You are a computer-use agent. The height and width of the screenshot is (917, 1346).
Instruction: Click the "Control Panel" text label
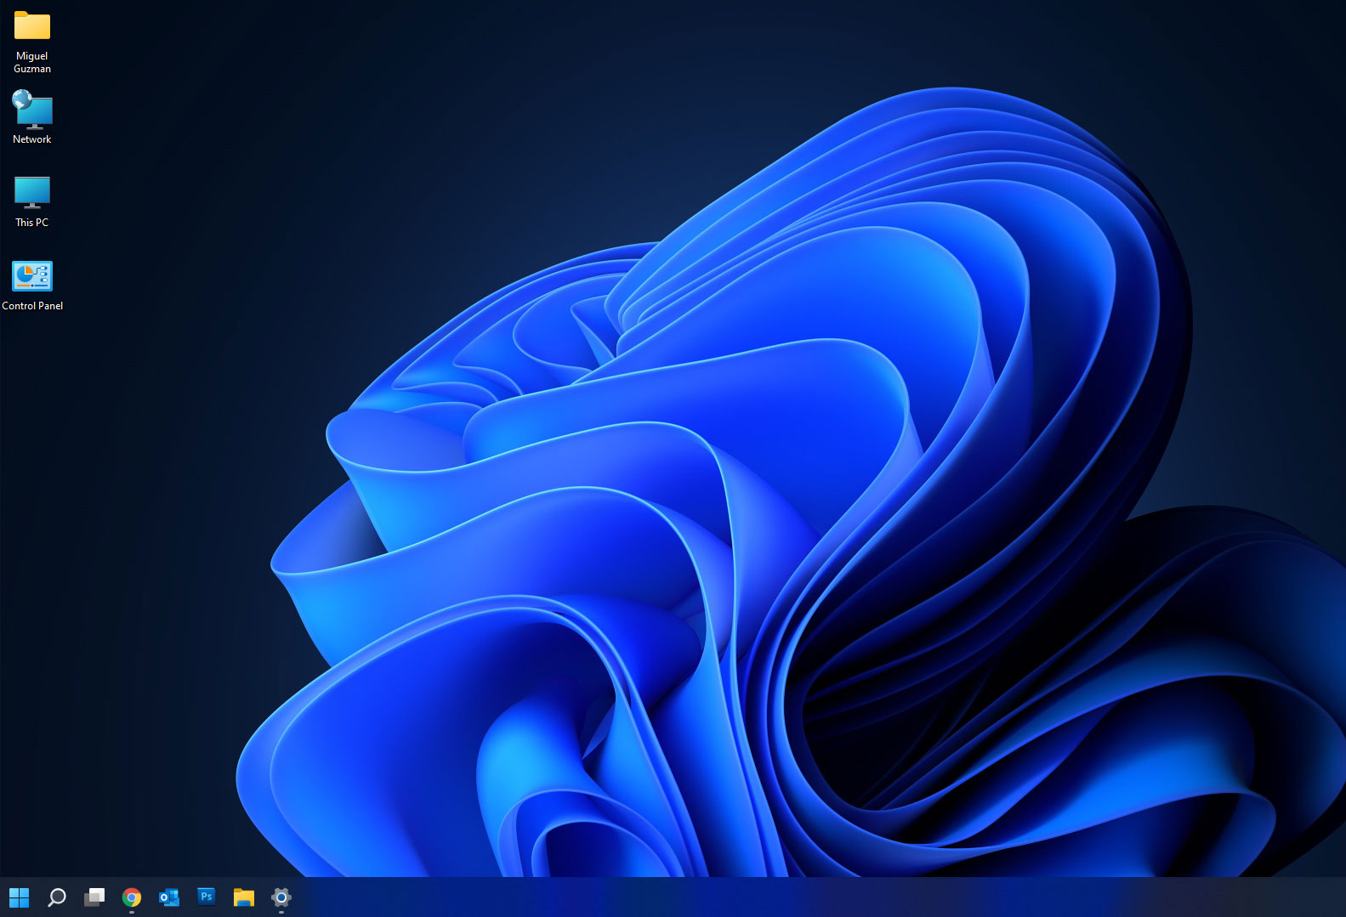(32, 306)
